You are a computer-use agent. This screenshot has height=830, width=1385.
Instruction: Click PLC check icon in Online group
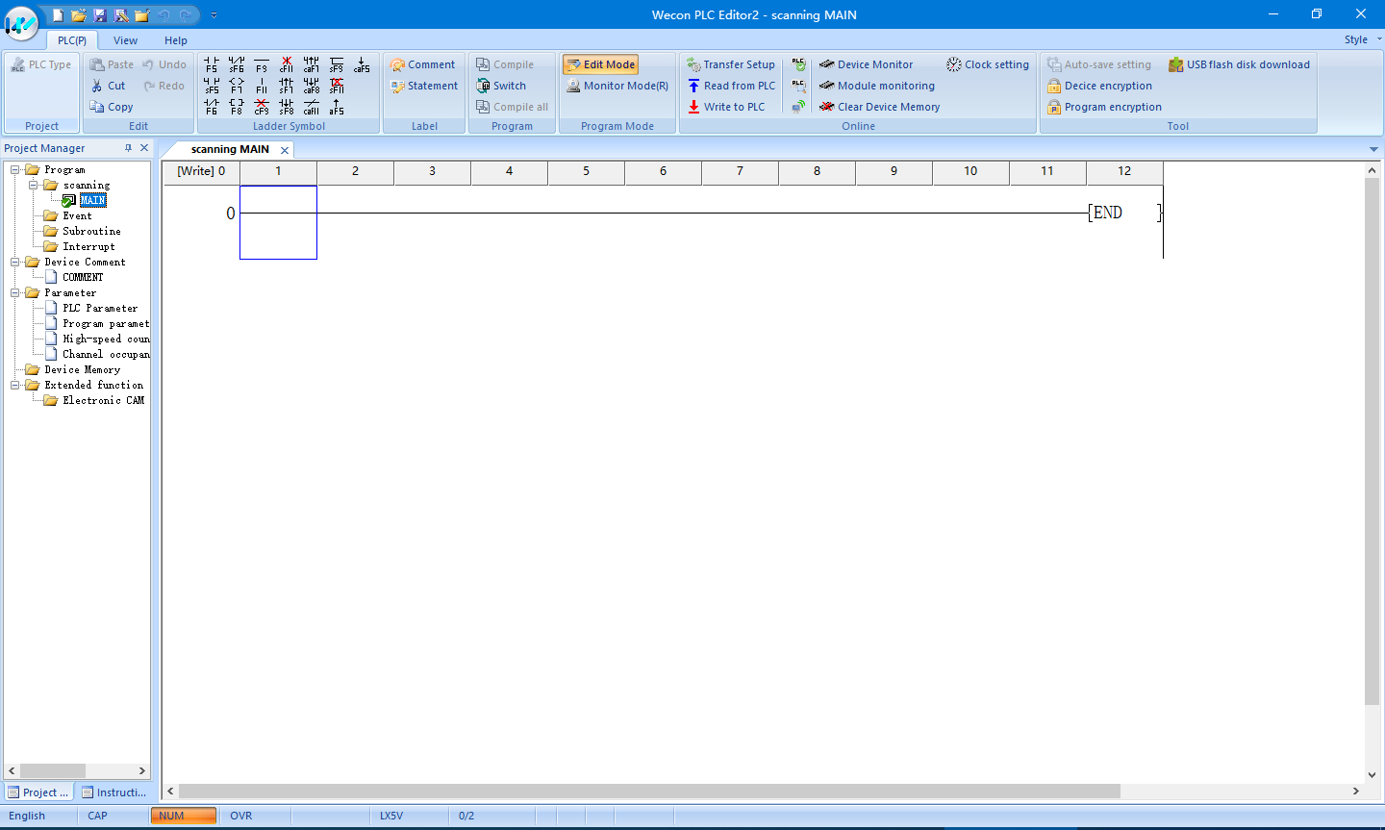[x=798, y=64]
